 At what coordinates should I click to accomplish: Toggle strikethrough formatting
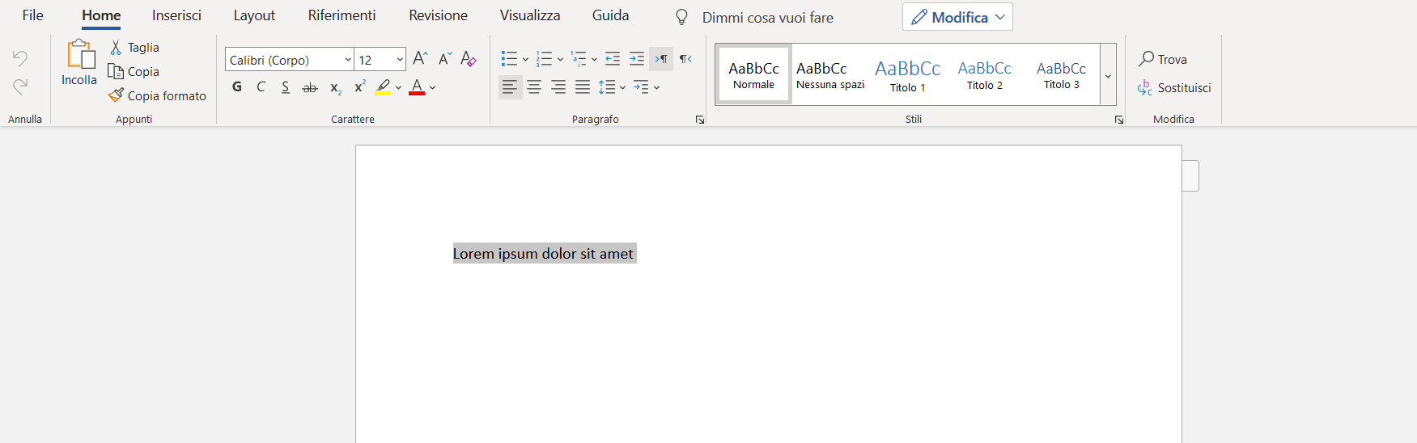click(310, 87)
